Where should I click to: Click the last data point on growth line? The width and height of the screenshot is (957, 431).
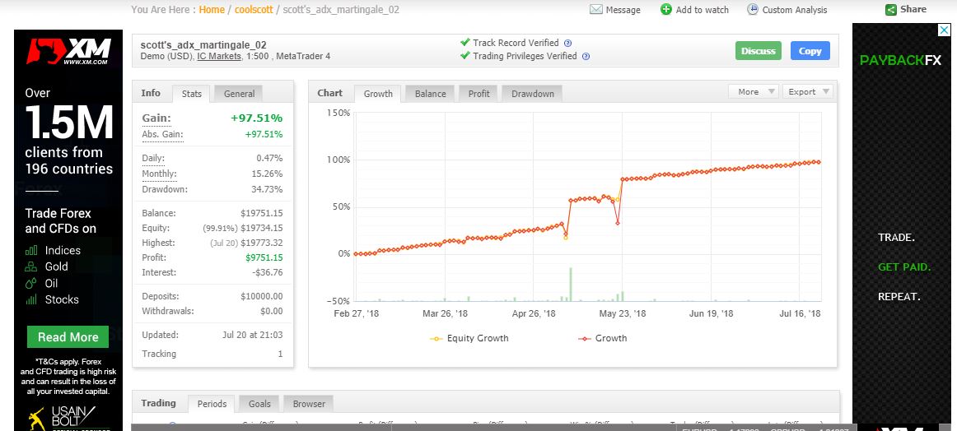click(x=818, y=162)
